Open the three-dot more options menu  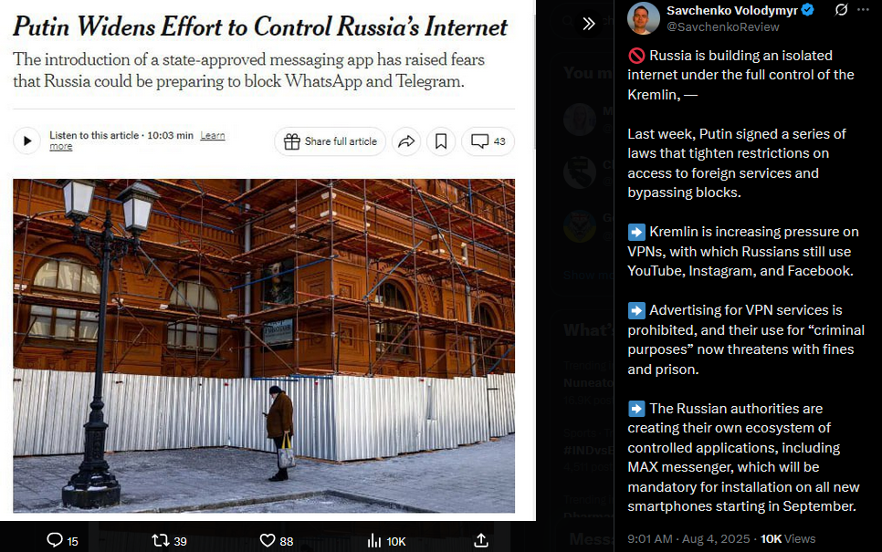coord(863,9)
